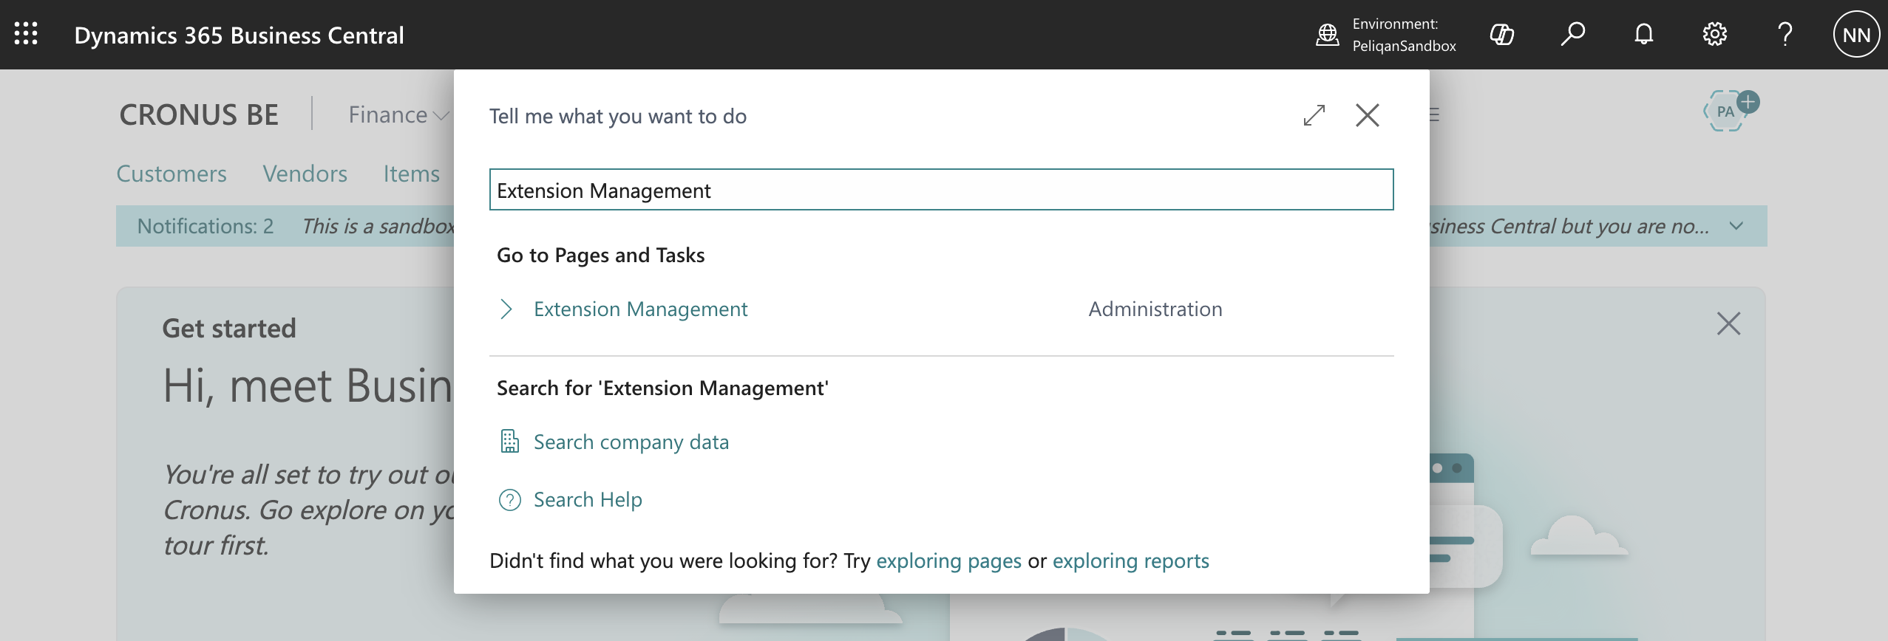Expand the Tell Me dialog to full size

coord(1314,115)
